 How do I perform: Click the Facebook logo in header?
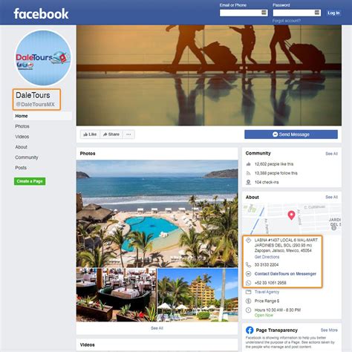tap(41, 13)
